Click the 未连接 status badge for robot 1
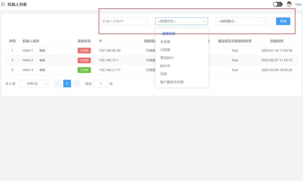This screenshot has width=303, height=181. 84,50
